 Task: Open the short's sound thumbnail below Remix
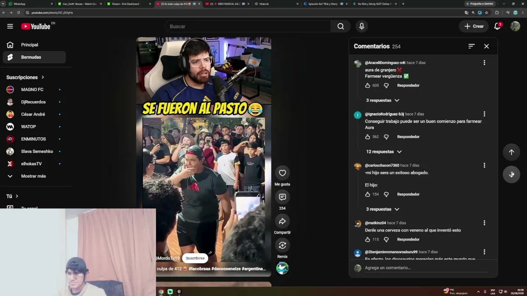(x=282, y=268)
